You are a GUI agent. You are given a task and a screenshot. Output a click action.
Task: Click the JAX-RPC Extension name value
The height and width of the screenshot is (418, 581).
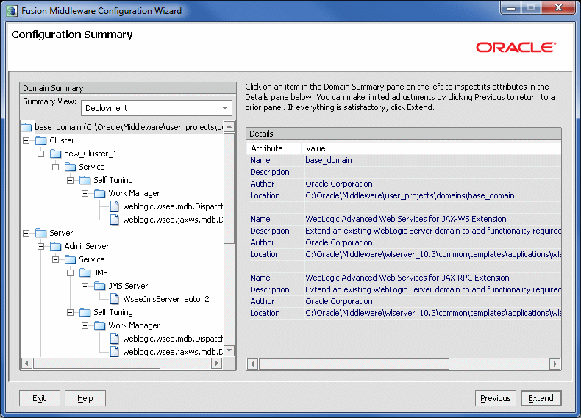tap(407, 278)
